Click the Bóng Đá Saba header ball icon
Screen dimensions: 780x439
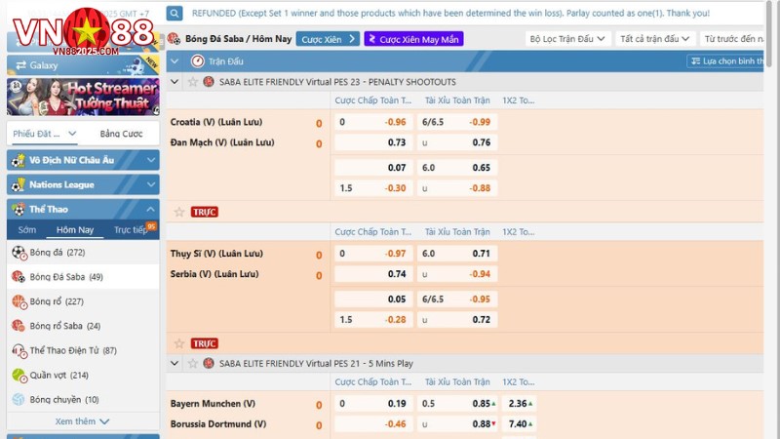point(175,38)
